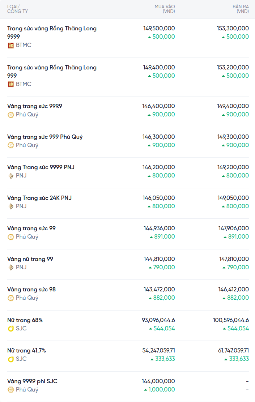This screenshot has height=402, width=255.
Task: Click the 1,000,000 increase on Vàng 999.9 phi SJC
Action: [x=162, y=390]
